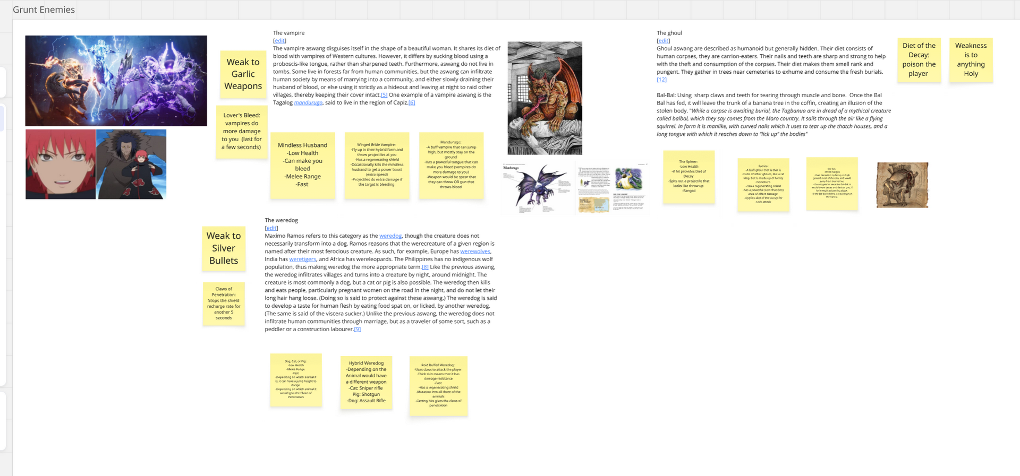Select the Mandurugo buff vampire sticky note
Image resolution: width=1020 pixels, height=476 pixels.
(451, 165)
